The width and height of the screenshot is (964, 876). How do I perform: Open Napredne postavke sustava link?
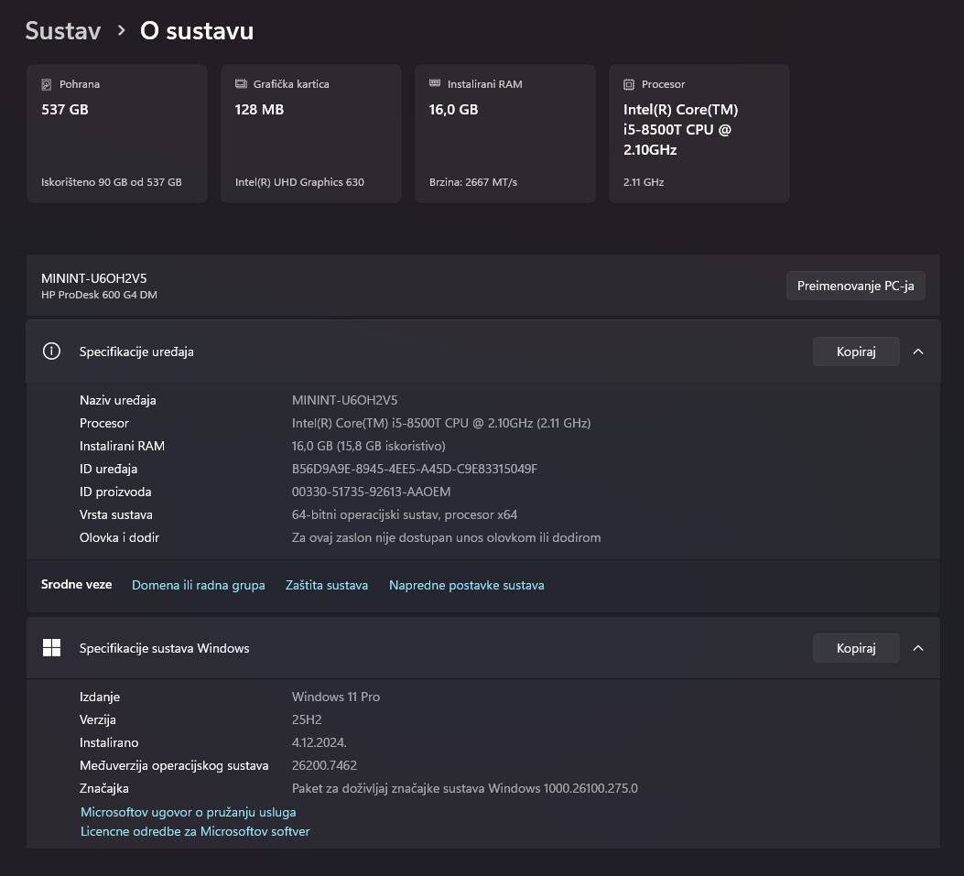tap(466, 585)
